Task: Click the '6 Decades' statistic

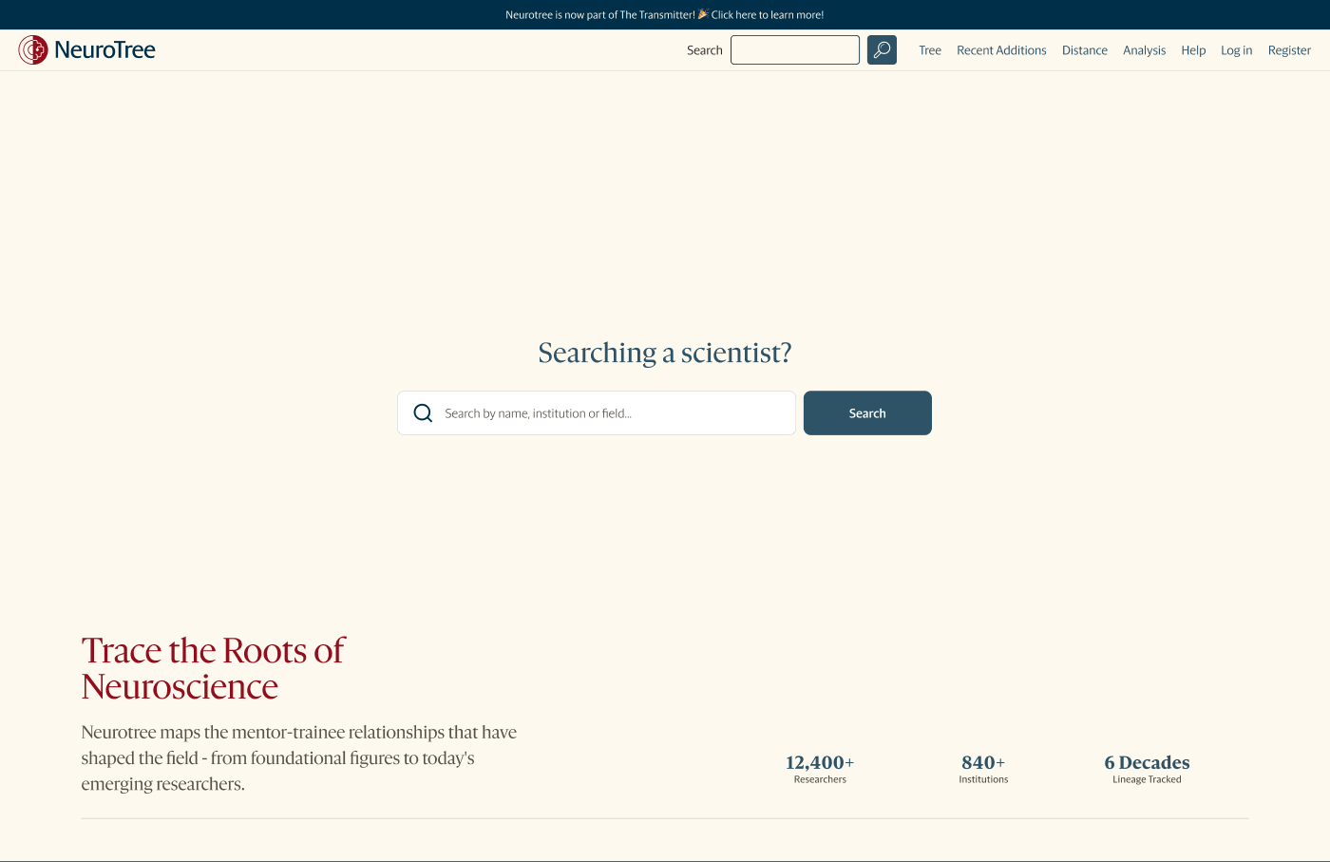Action: (1147, 762)
